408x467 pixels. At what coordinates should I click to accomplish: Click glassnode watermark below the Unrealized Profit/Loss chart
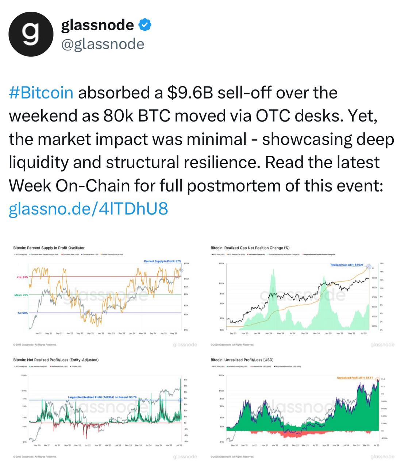[382, 456]
